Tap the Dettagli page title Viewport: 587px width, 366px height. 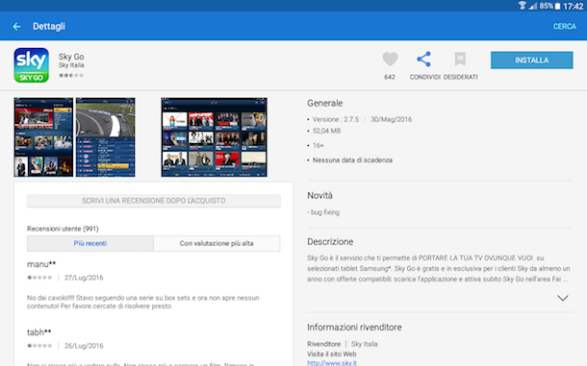pyautogui.click(x=49, y=26)
